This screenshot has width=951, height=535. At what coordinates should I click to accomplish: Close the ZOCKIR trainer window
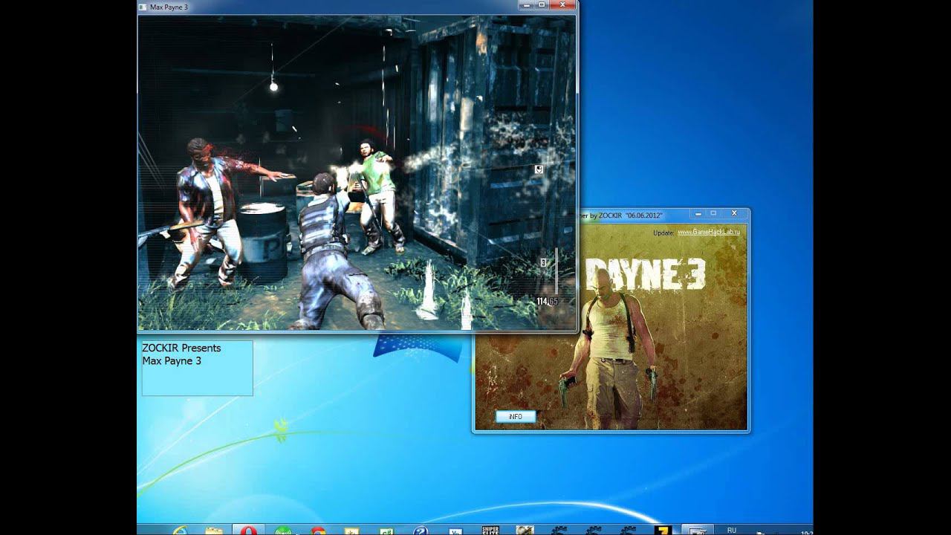pyautogui.click(x=734, y=214)
